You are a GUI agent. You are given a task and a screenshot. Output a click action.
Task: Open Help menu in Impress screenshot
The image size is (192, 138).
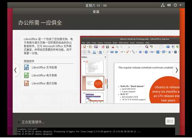[x=147, y=43]
